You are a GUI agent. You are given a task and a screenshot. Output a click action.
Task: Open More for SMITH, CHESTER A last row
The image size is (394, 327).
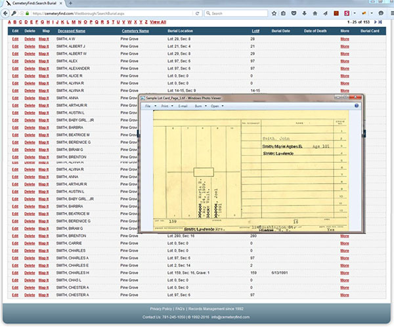[345, 295]
